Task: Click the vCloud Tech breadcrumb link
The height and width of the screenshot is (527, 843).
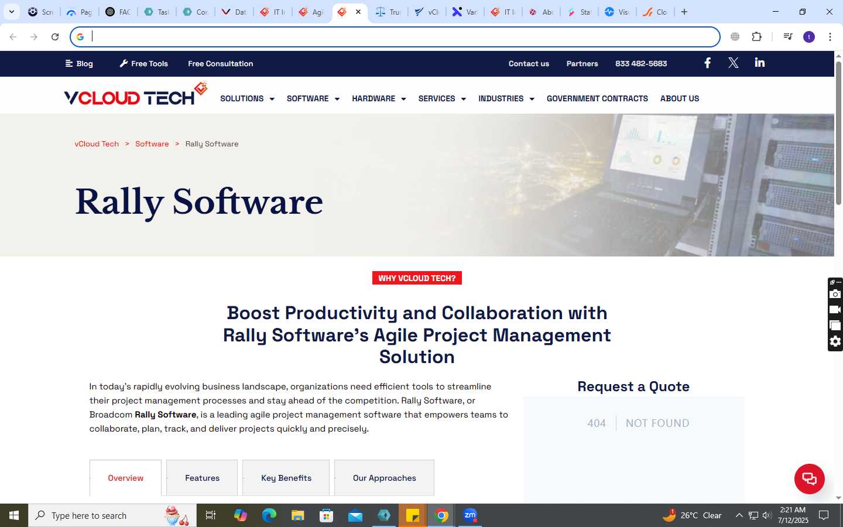Action: tap(97, 143)
